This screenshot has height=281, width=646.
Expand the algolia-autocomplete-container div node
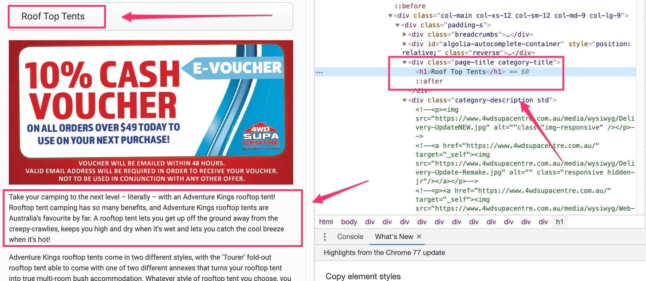tap(404, 44)
